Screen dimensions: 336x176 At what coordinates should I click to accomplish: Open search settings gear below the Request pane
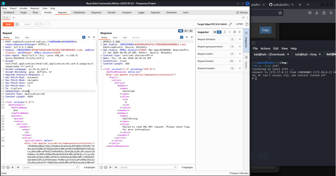pyautogui.click(x=8, y=167)
